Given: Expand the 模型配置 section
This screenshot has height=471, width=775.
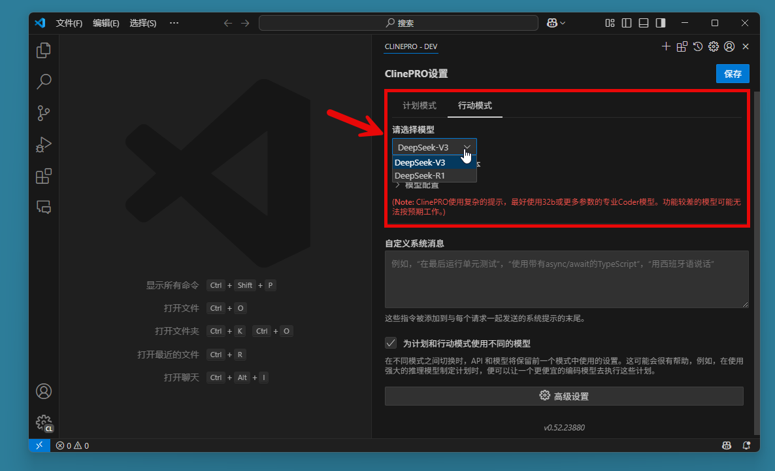Looking at the screenshot, I should pyautogui.click(x=418, y=185).
